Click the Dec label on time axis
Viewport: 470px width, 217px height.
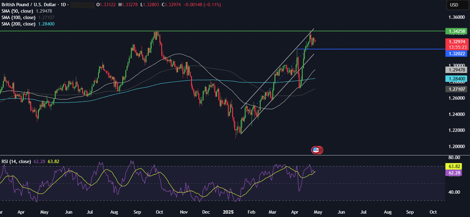206,212
